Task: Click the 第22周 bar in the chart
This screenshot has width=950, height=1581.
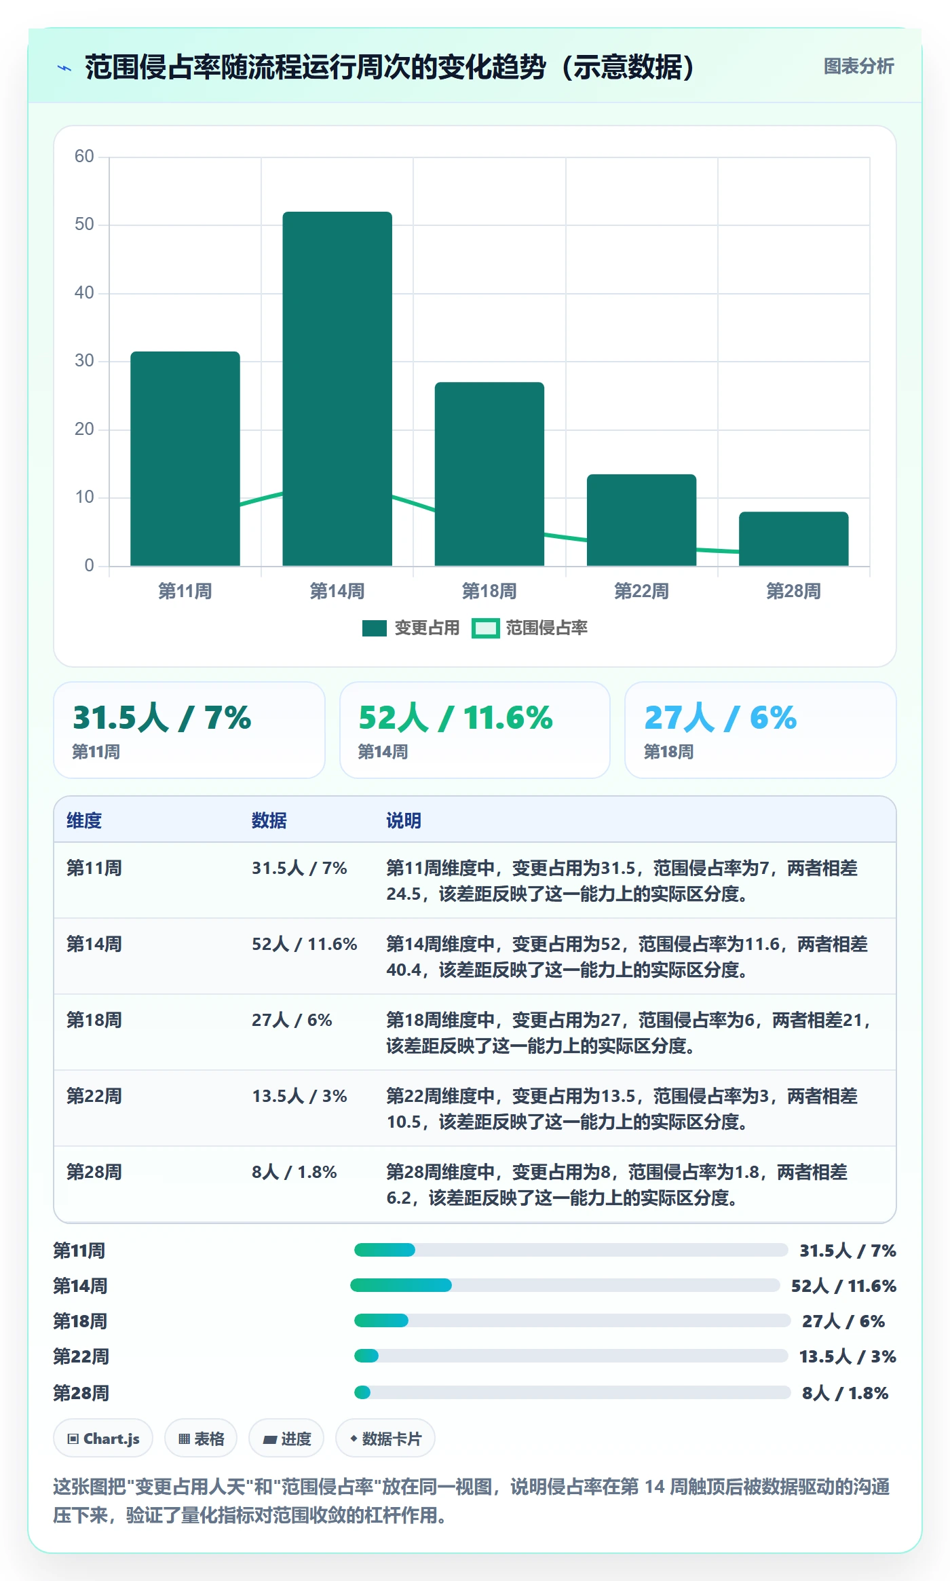Action: pos(641,520)
